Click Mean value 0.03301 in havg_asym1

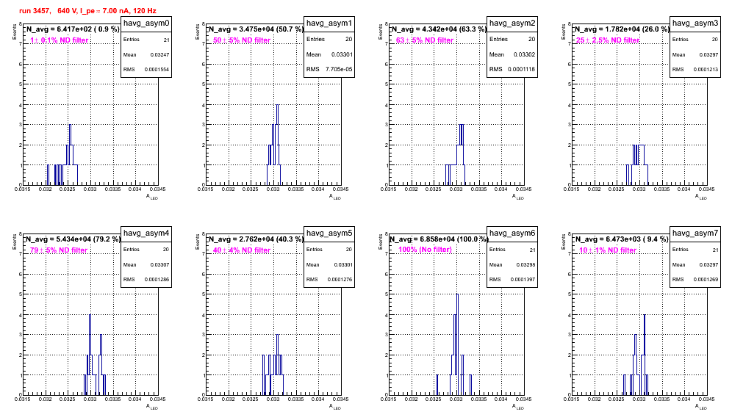coord(342,54)
